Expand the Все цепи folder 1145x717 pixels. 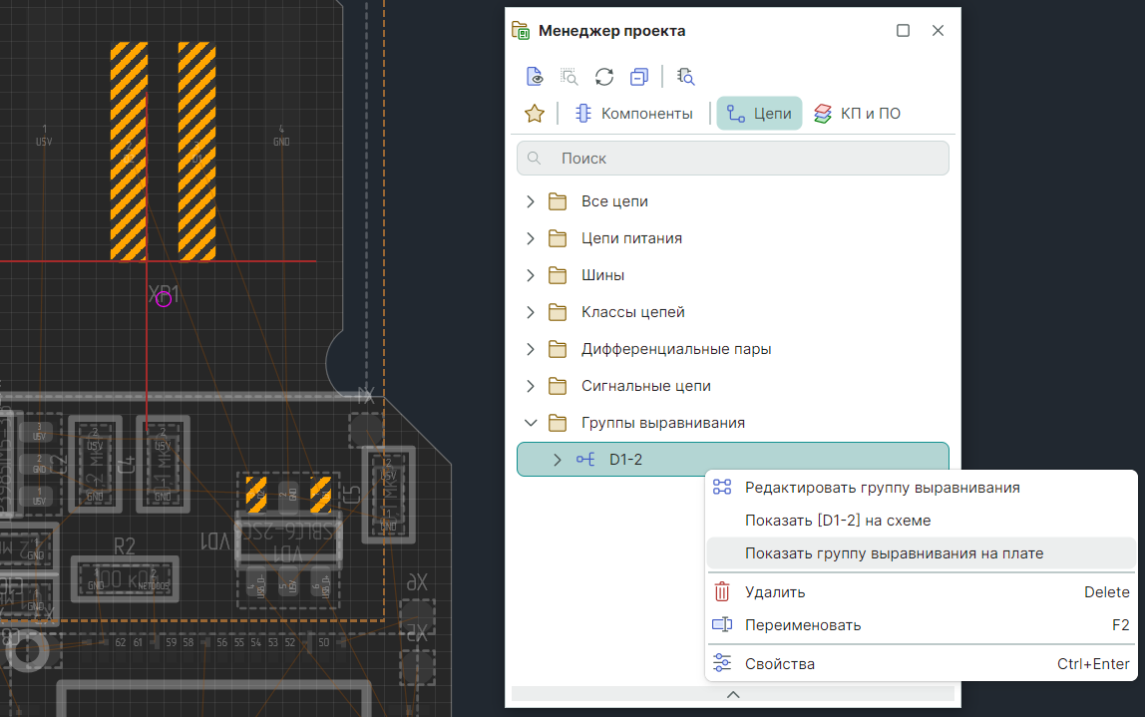[x=531, y=201]
